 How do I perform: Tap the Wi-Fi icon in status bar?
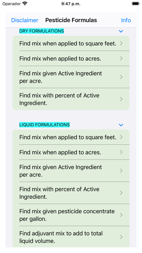(x=25, y=4)
